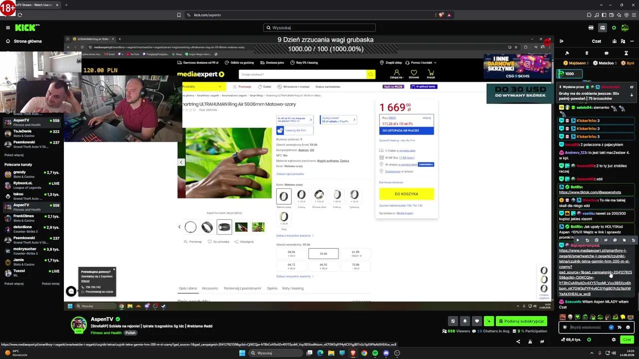Follow channel with heart button

[x=477, y=321]
